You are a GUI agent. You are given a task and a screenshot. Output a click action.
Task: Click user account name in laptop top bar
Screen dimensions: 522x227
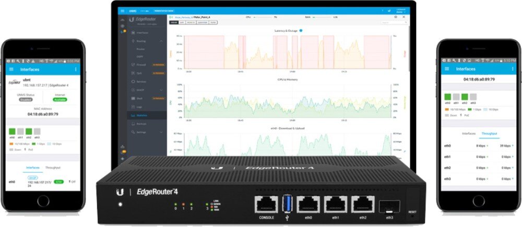(401, 11)
